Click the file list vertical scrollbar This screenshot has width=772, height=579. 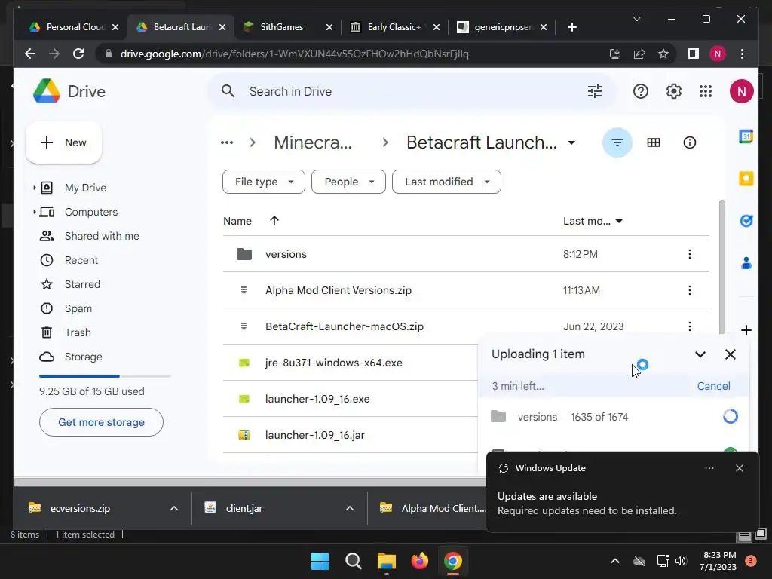click(721, 266)
